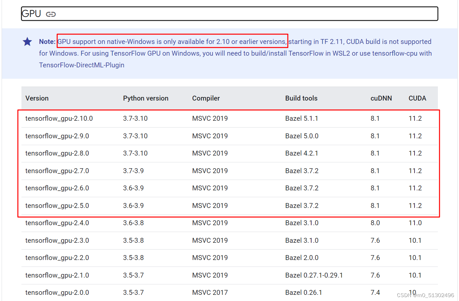The width and height of the screenshot is (459, 301).
Task: Click 'MSVC 2019' cell in tensorflow_gpu-2.10.0 row
Action: pos(210,118)
